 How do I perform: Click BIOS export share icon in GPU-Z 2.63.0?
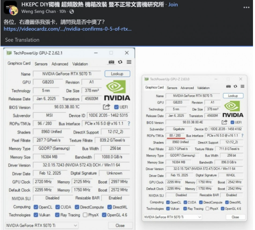point(225,122)
